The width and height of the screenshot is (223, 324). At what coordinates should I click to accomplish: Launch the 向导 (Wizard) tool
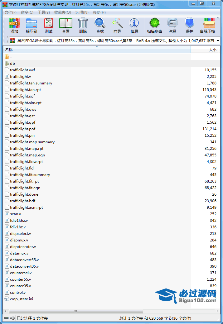pos(117,26)
